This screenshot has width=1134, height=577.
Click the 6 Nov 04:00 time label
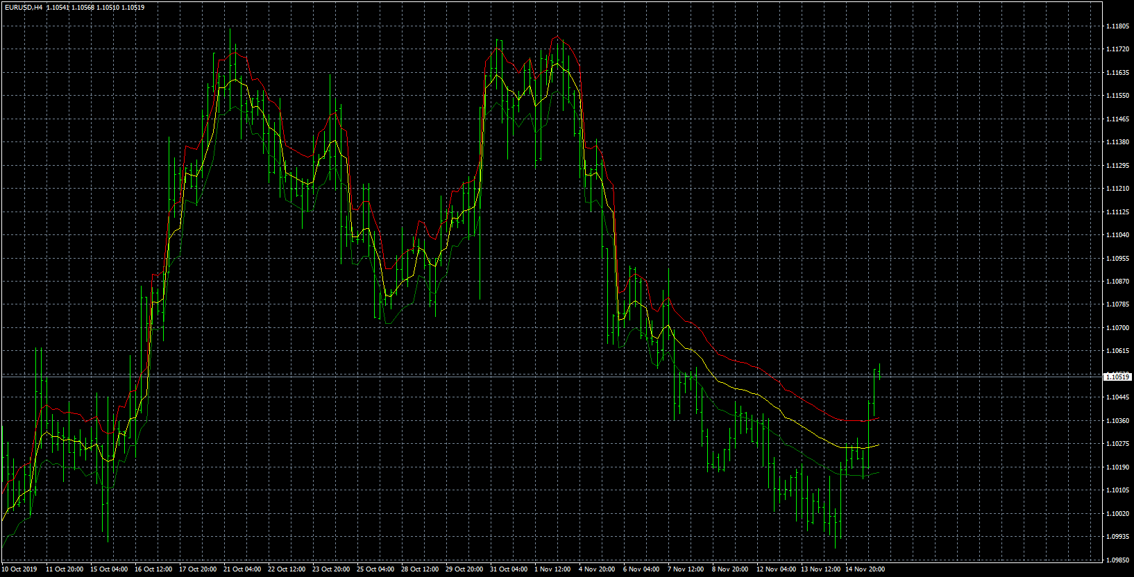[641, 569]
